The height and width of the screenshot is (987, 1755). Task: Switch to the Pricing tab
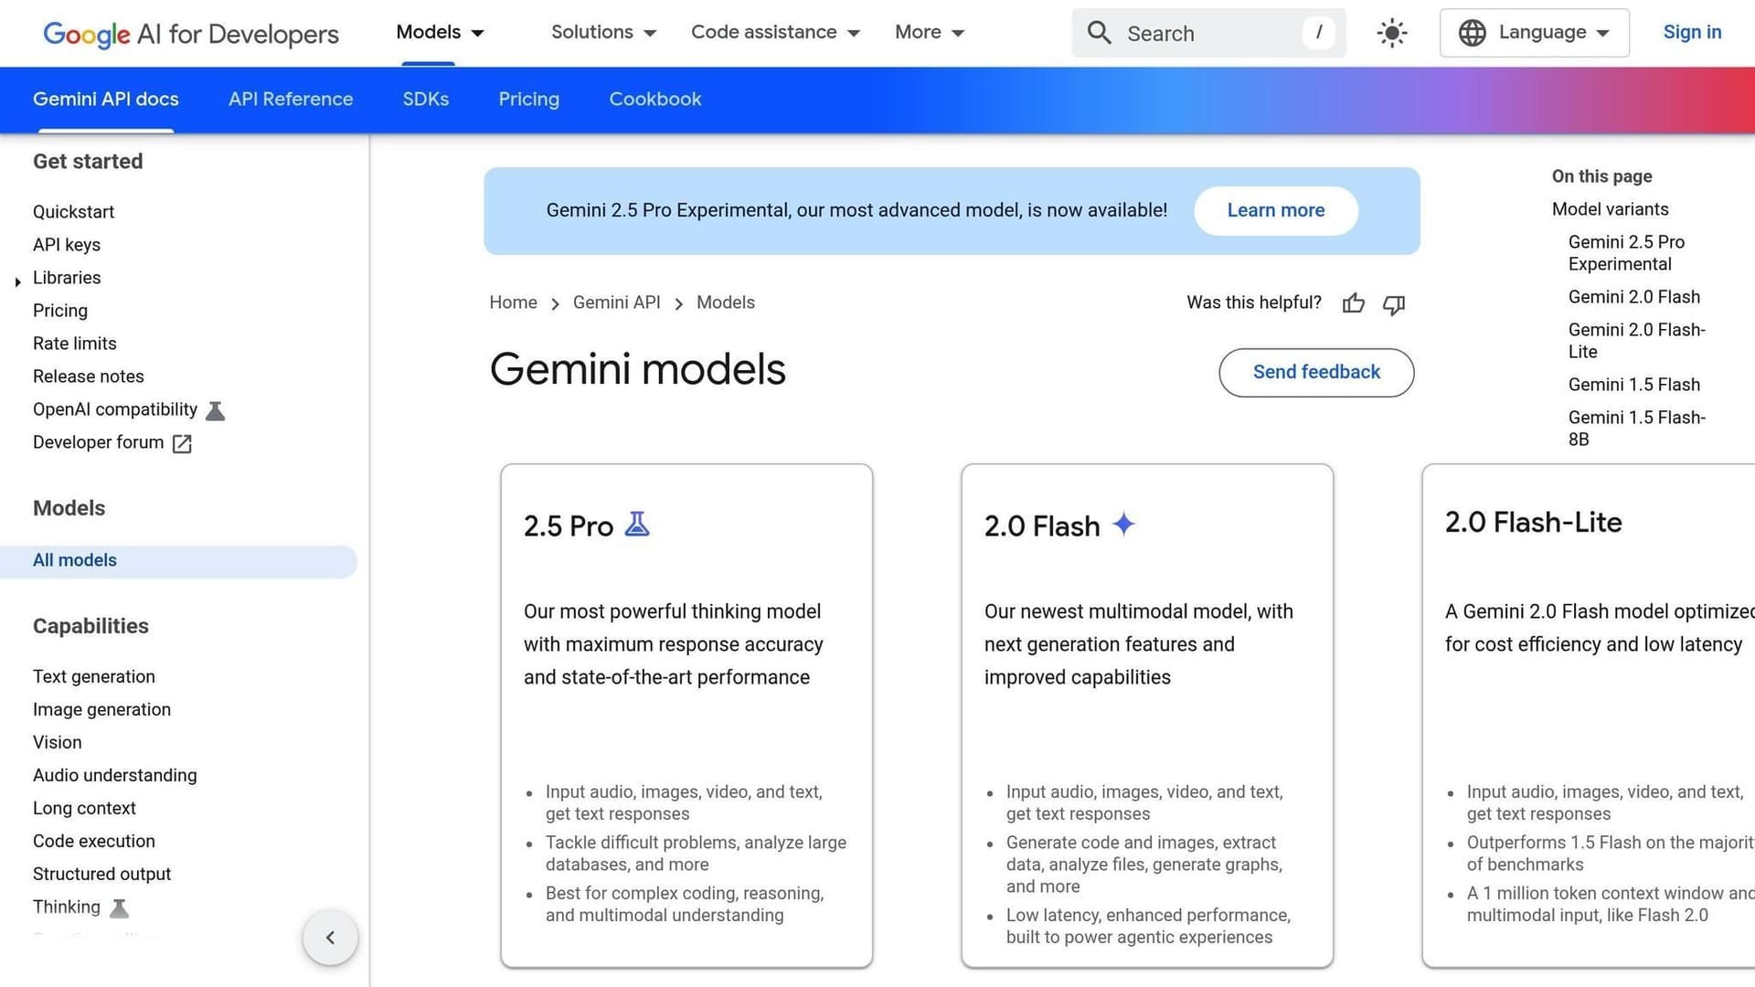[528, 99]
